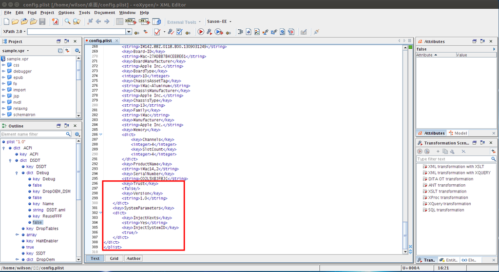
Task: Select SQL transformation scenario
Action: (x=443, y=210)
